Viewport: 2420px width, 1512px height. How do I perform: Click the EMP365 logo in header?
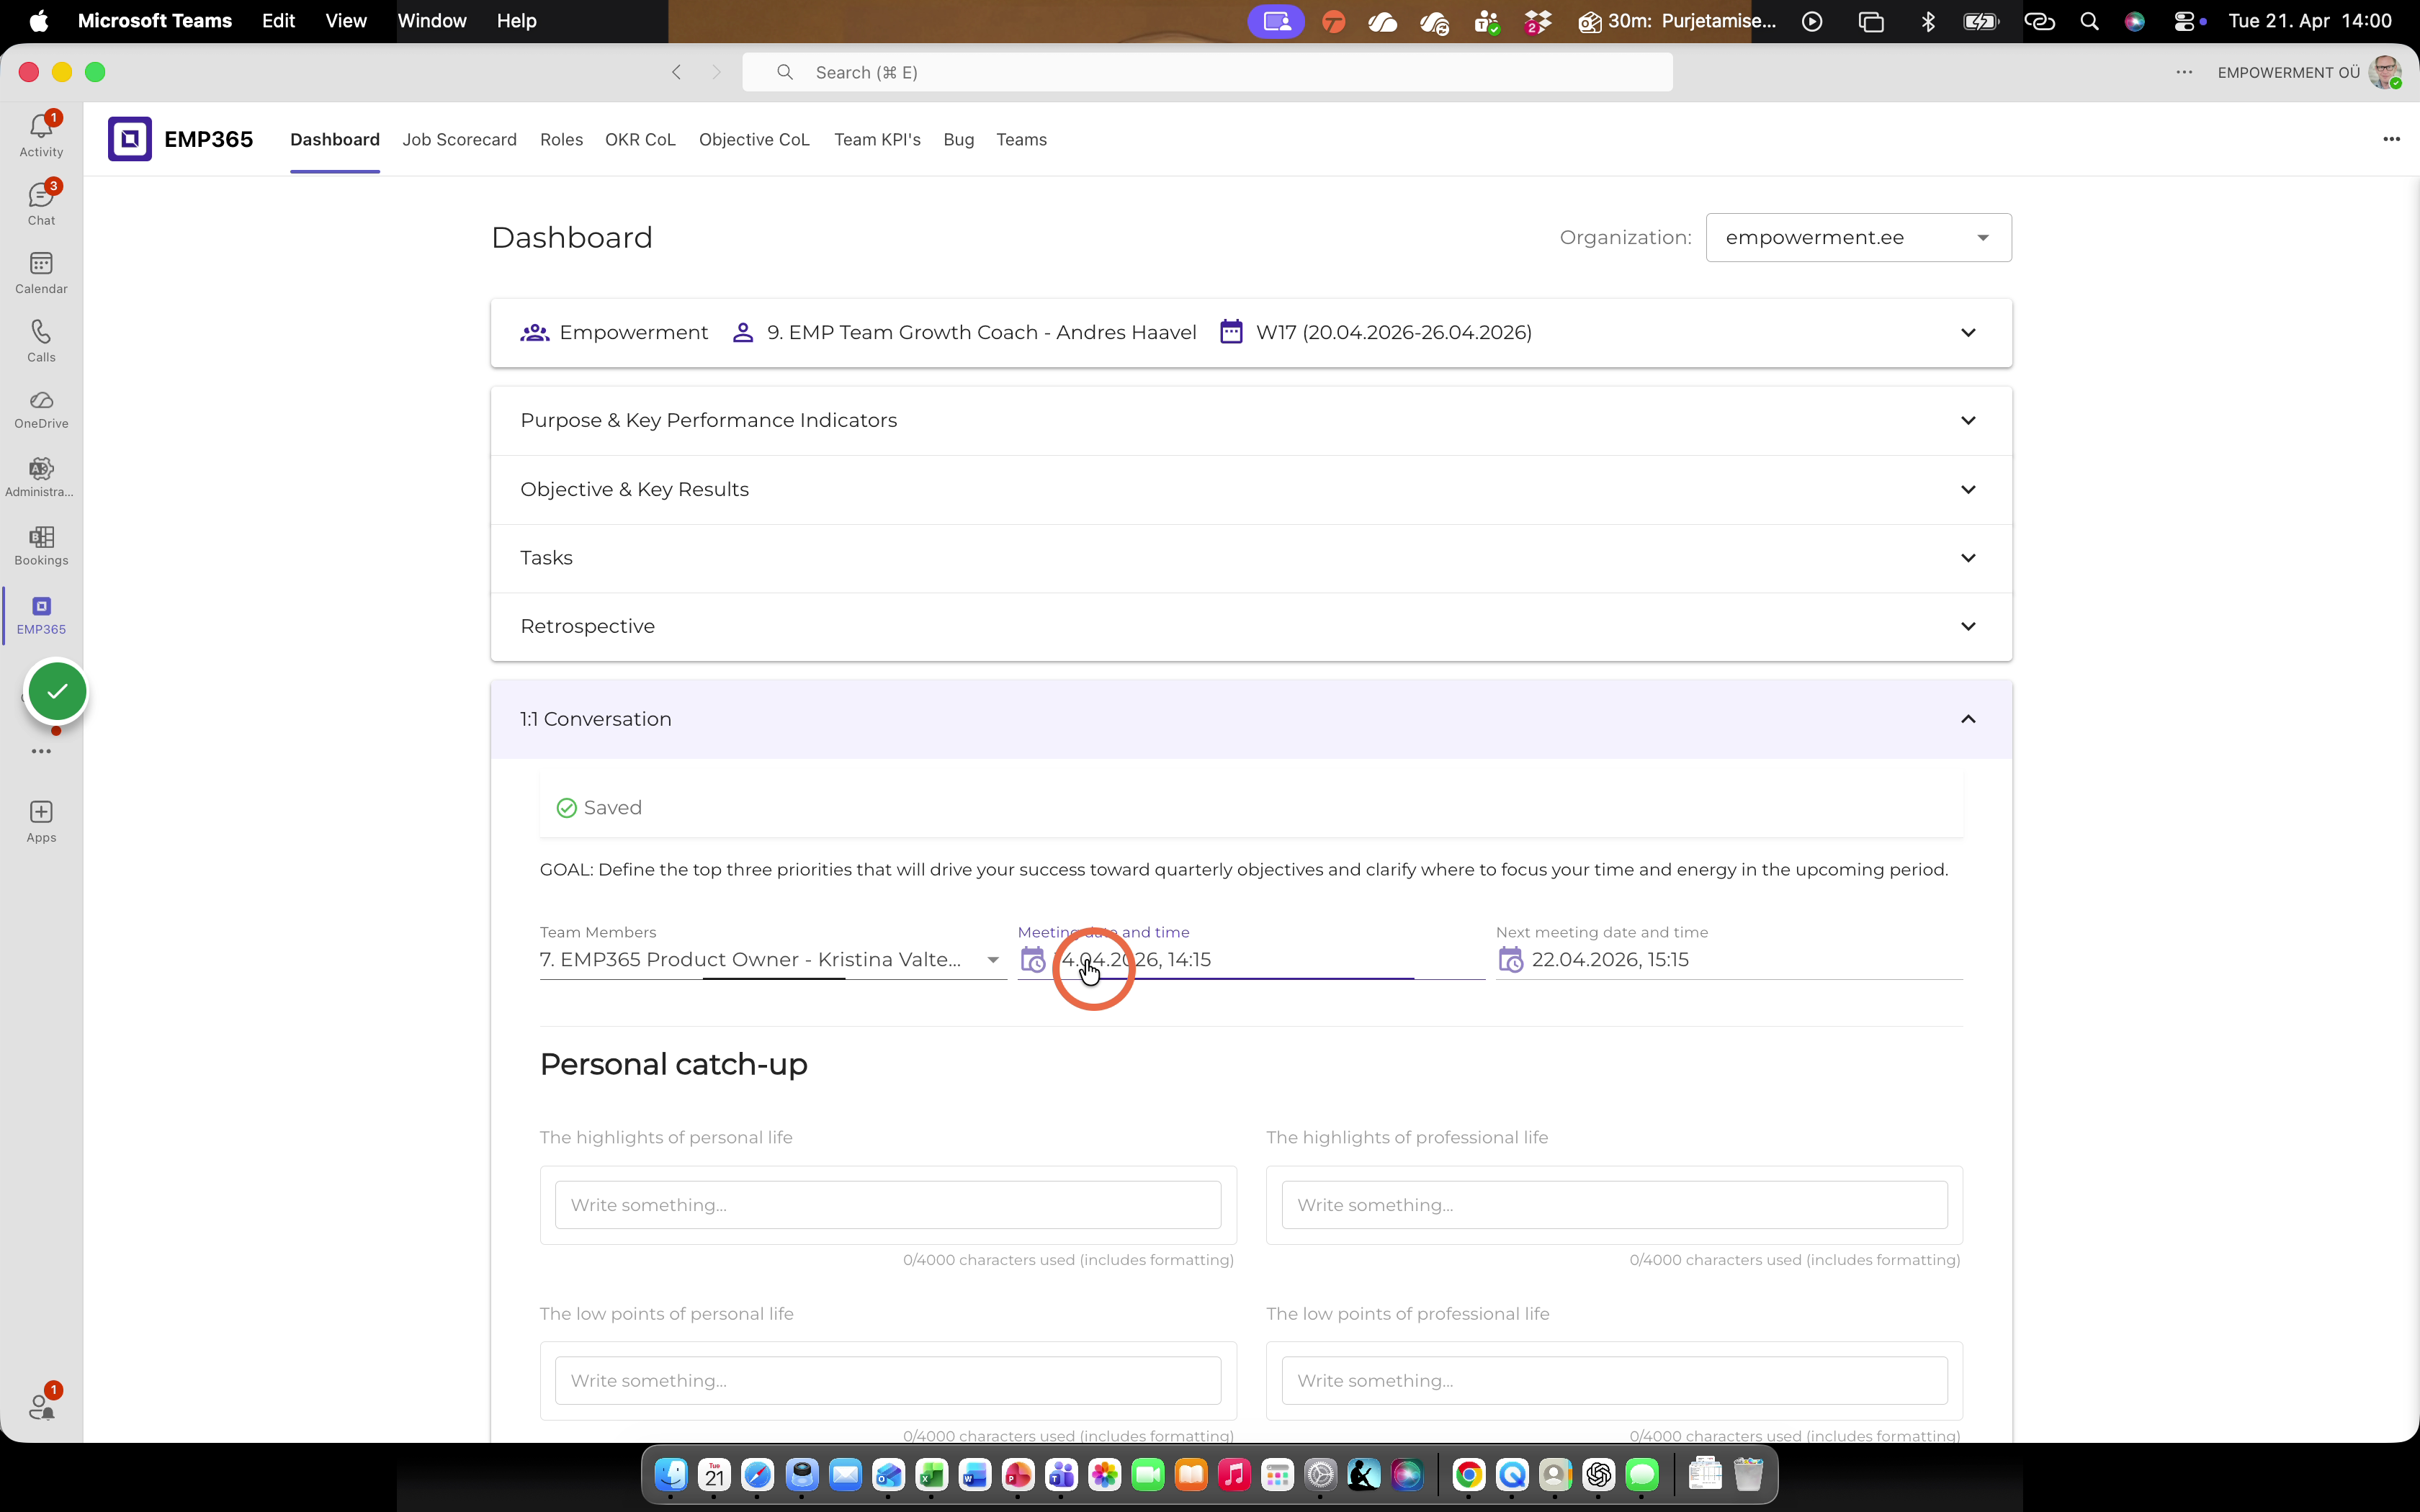click(130, 139)
